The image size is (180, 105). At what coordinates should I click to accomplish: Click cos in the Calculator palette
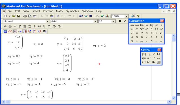137,25
